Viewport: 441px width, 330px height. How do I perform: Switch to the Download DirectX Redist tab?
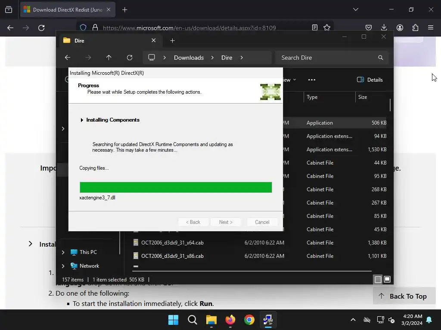click(68, 10)
